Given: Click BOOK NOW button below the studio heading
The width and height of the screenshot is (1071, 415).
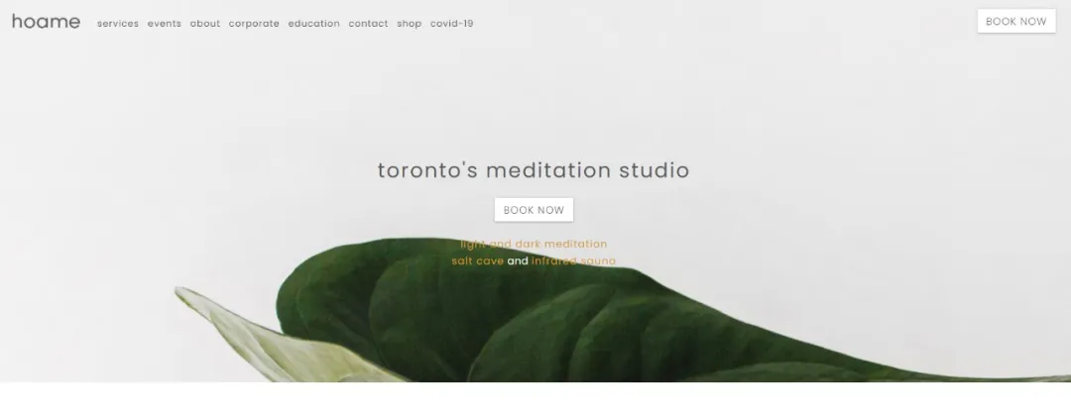Looking at the screenshot, I should [534, 210].
